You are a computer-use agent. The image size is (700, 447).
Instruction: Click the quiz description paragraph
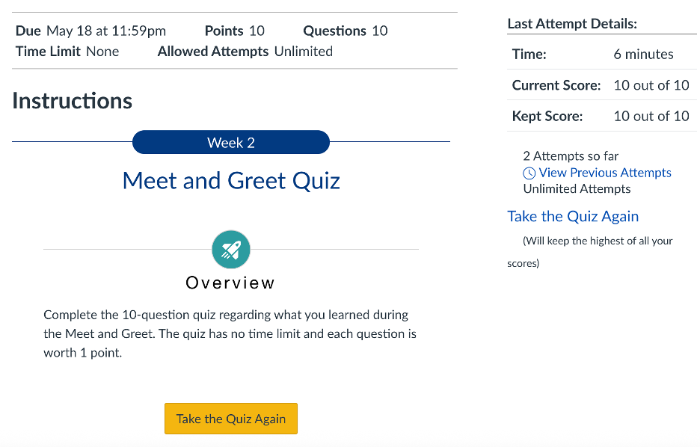point(230,334)
